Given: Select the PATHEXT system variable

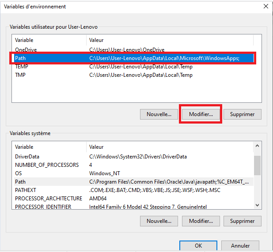Looking at the screenshot, I should (134, 190).
